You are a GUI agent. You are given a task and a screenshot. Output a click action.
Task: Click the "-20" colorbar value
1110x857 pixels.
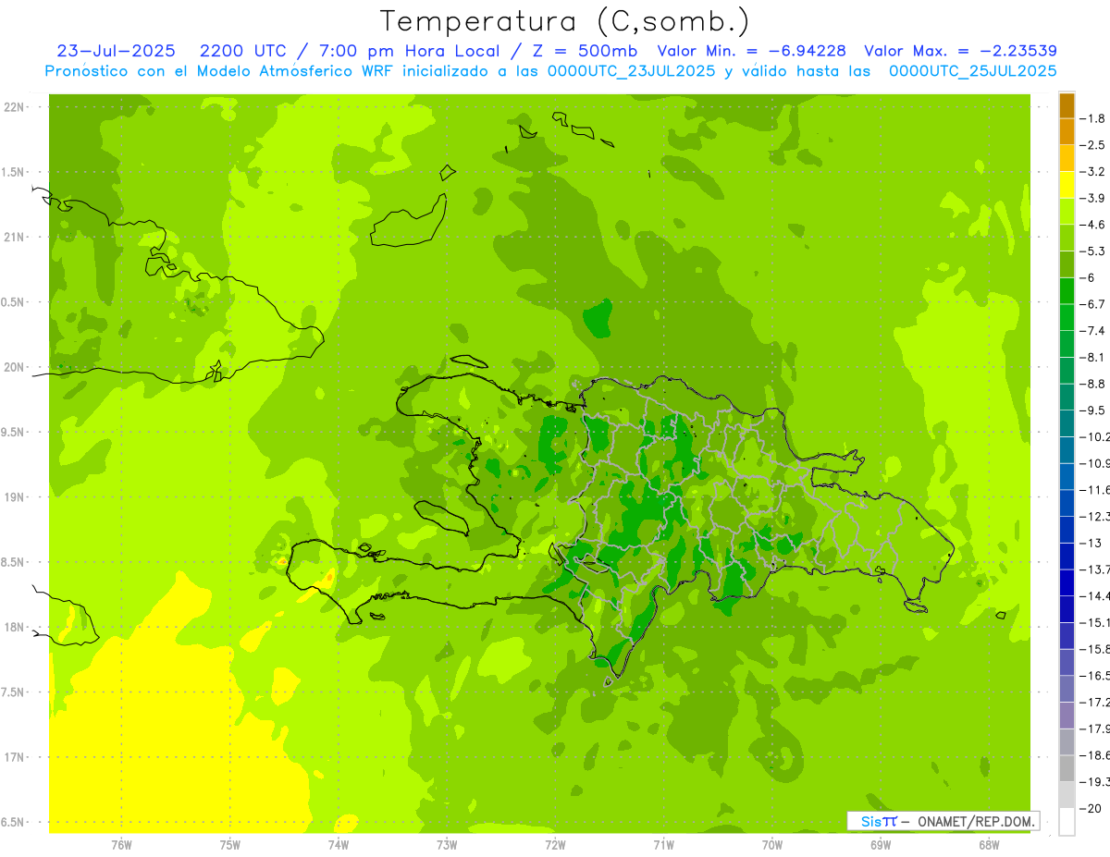tap(1091, 808)
